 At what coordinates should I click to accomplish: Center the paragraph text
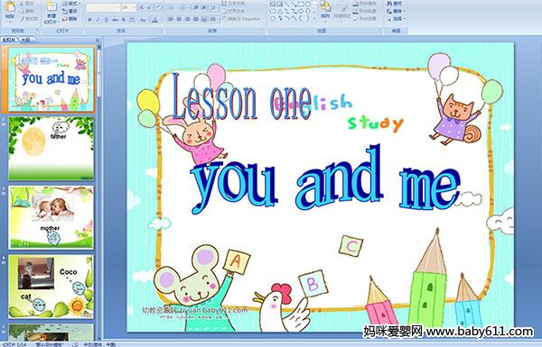[179, 19]
